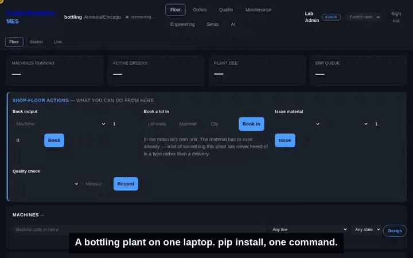Click the America/Chicago timezone text
This screenshot has width=413, height=258.
103,17
